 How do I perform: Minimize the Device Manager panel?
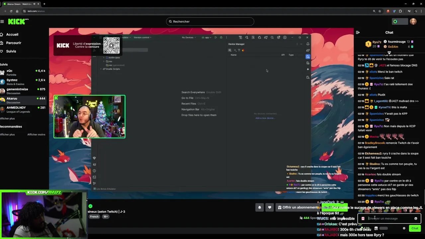(x=301, y=44)
